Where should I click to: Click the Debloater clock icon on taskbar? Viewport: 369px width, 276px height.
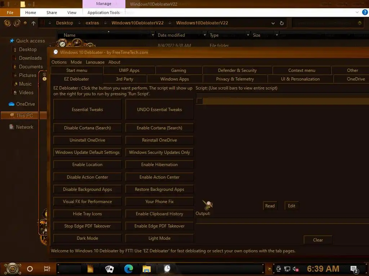[167, 268]
